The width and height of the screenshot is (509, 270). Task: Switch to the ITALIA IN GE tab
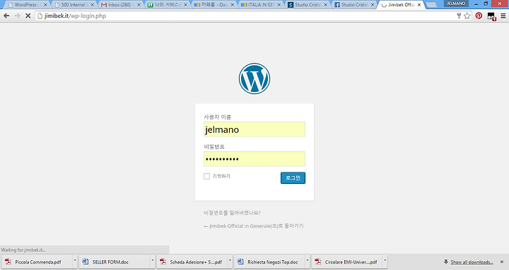[261, 5]
